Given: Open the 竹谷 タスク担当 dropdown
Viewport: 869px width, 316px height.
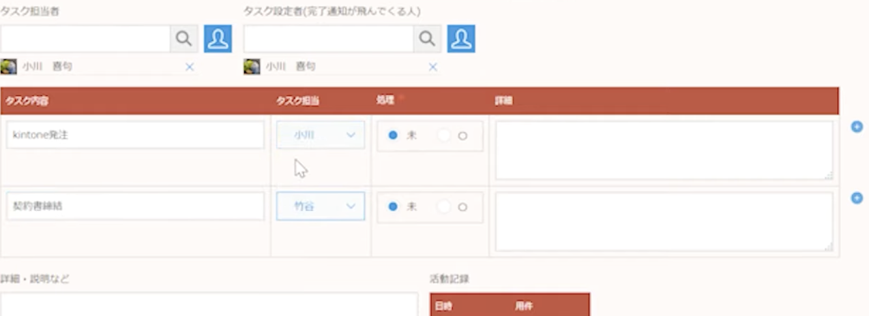Looking at the screenshot, I should coord(320,206).
